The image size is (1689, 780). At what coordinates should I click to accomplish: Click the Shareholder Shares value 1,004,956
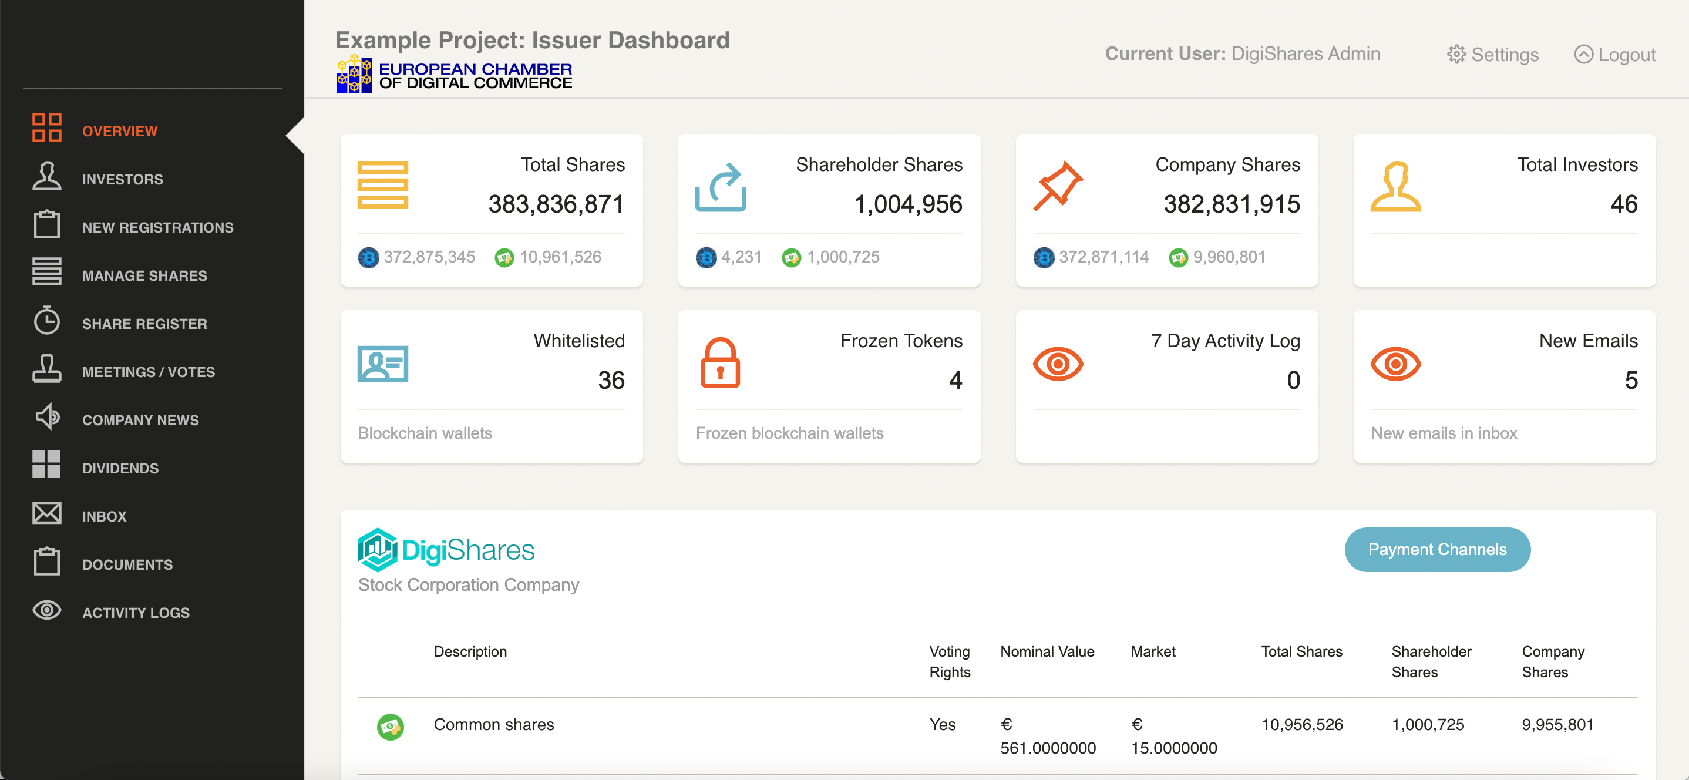point(907,204)
